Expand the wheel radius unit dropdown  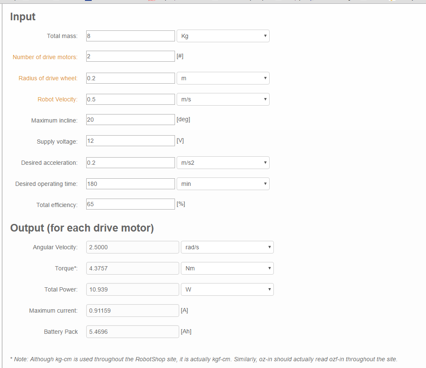(x=223, y=78)
